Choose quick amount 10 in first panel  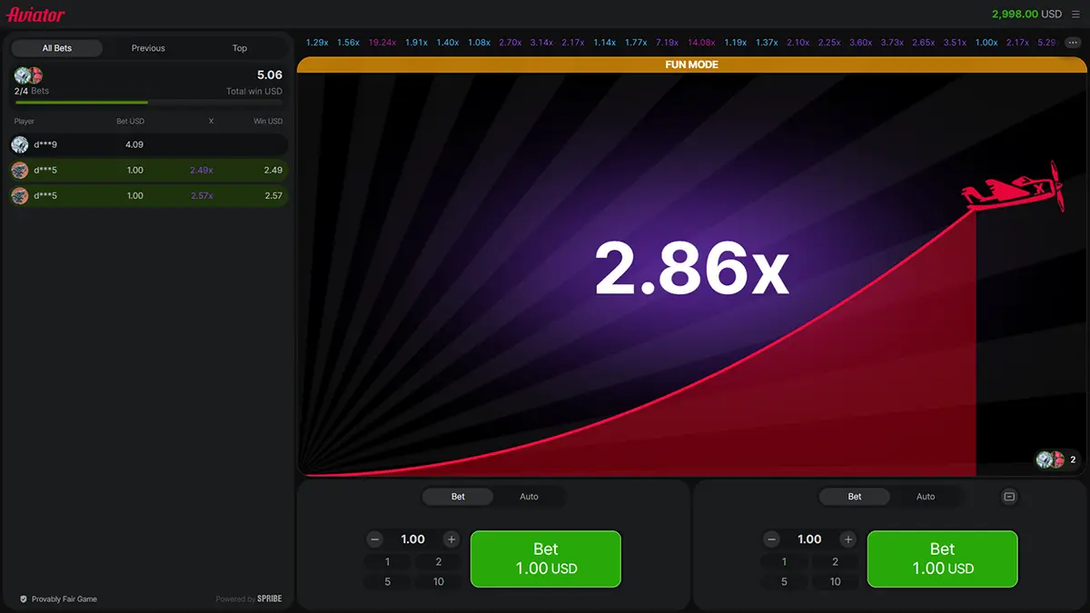tap(439, 581)
